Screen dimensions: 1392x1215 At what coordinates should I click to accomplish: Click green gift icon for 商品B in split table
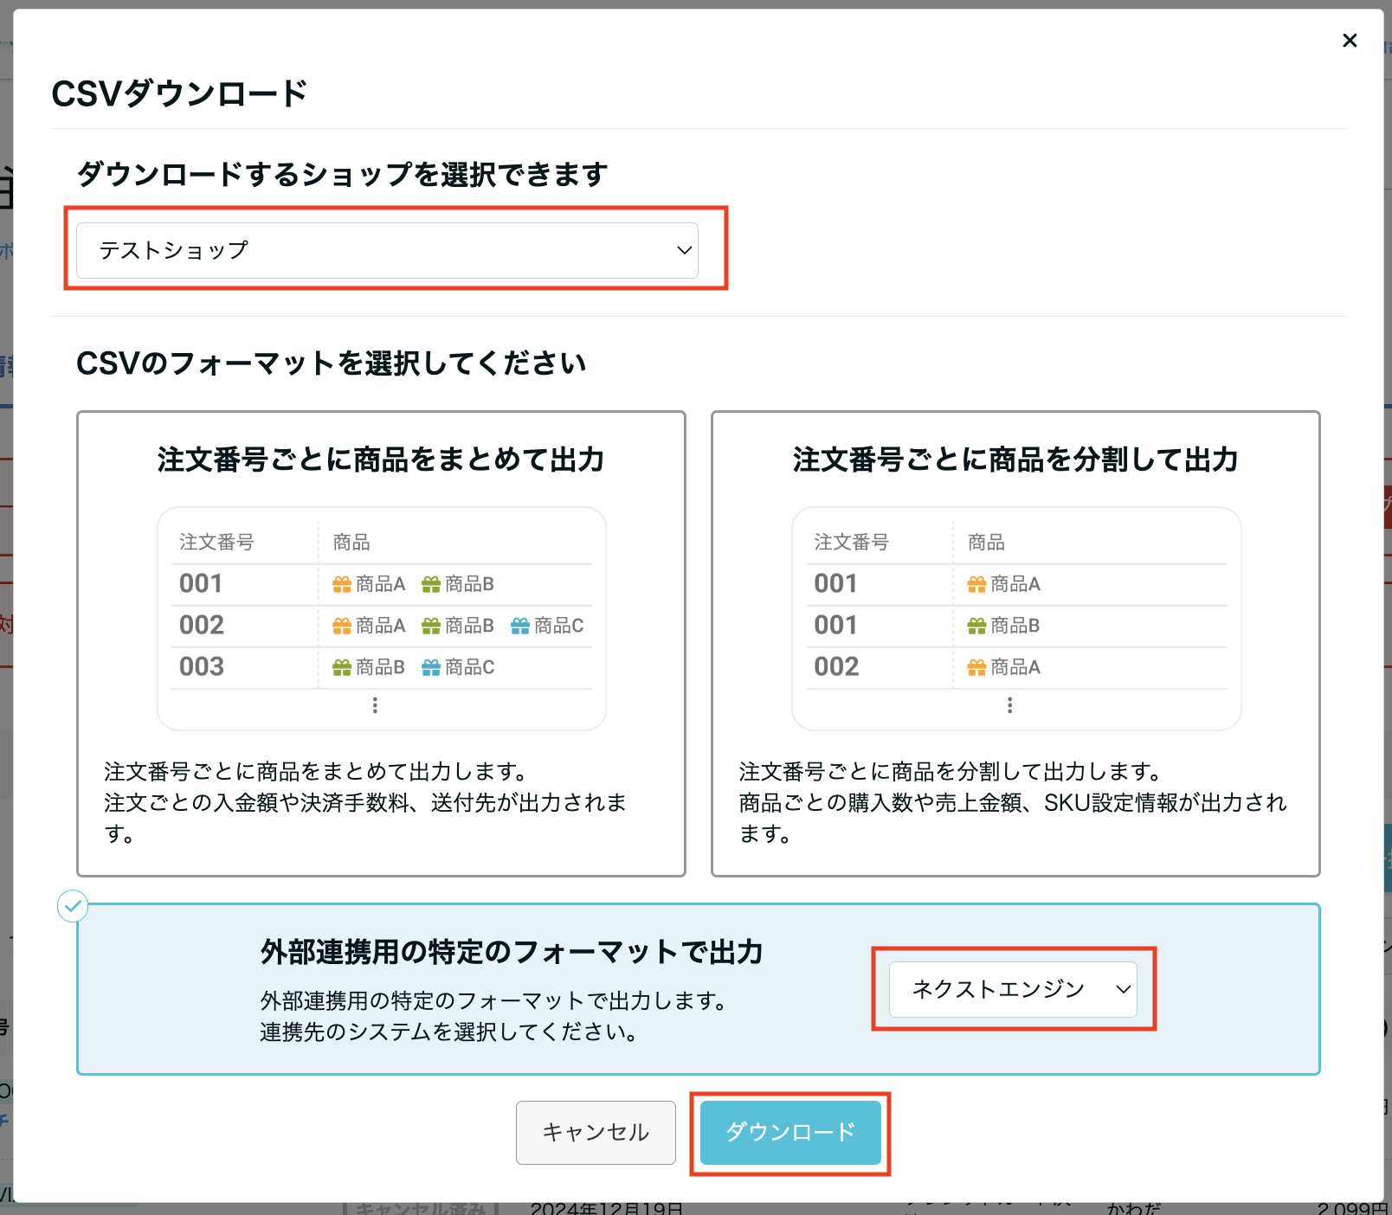(976, 627)
